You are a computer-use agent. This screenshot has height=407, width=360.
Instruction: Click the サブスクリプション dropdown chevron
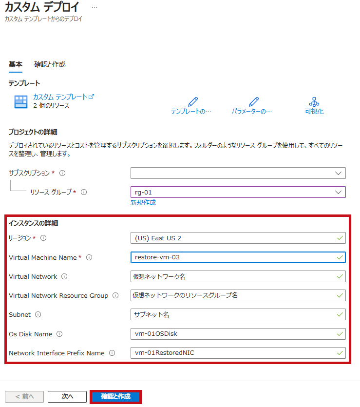pyautogui.click(x=338, y=173)
